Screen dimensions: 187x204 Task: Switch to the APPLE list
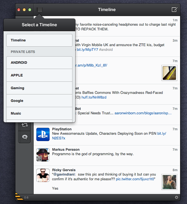tap(39, 75)
